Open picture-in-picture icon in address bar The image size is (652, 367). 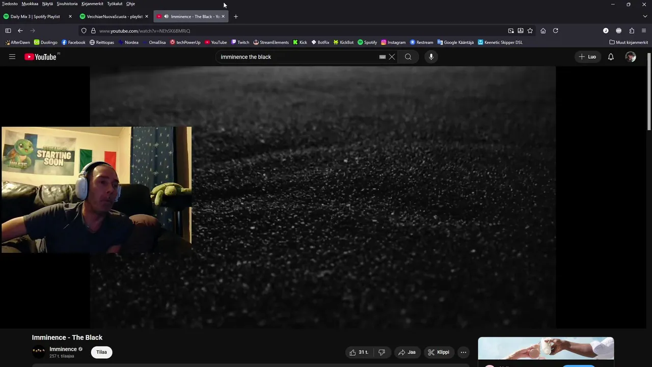coord(511,31)
